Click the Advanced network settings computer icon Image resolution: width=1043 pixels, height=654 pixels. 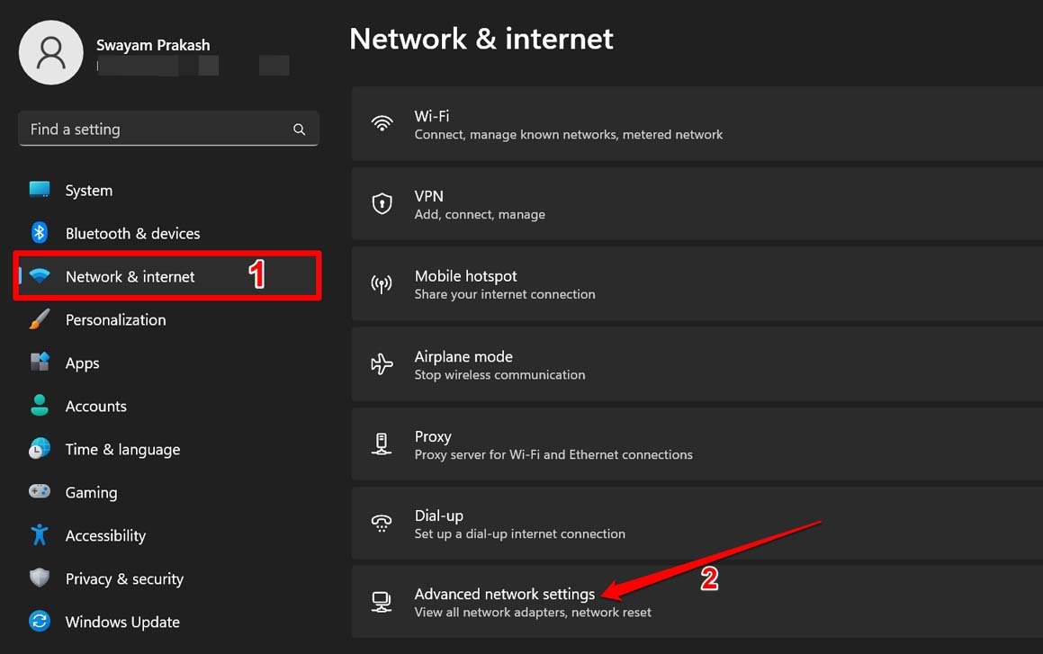click(382, 602)
